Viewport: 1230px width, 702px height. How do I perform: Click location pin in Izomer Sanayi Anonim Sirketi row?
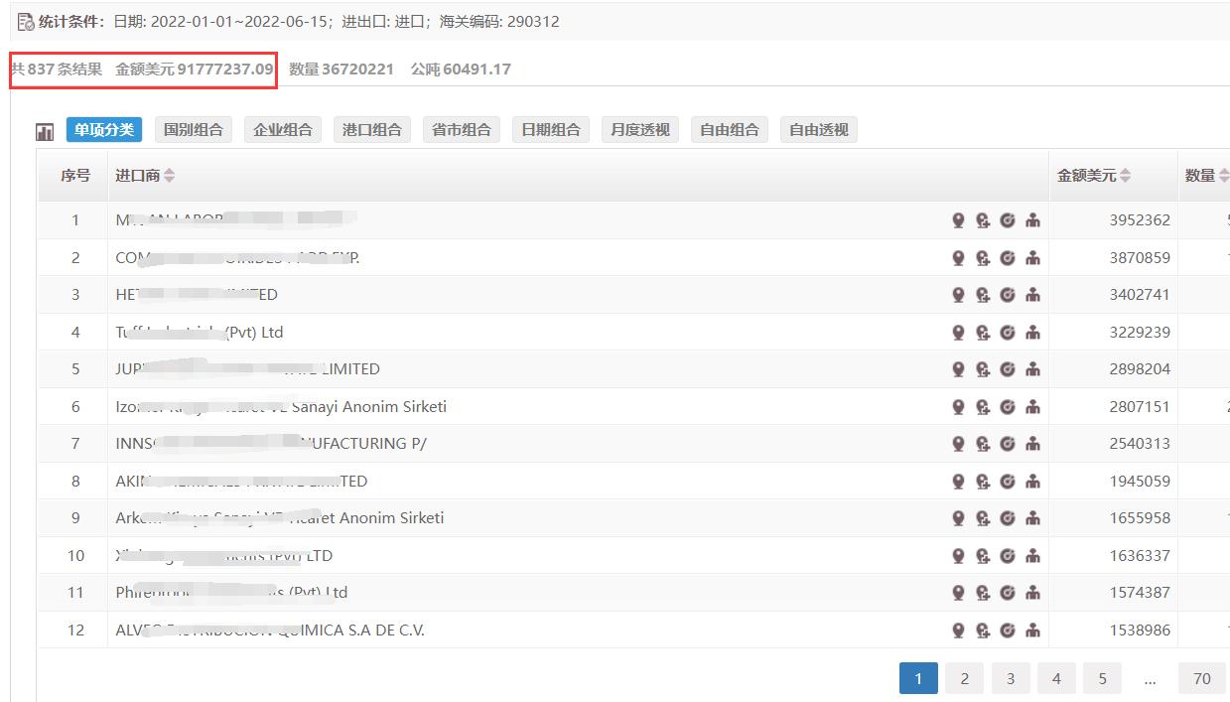pos(958,407)
